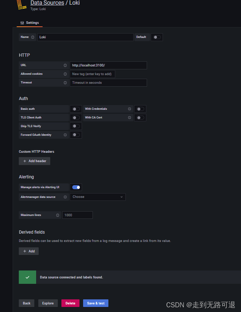Click the Save & test button
Screen dimensions: 241x312
[96, 303]
